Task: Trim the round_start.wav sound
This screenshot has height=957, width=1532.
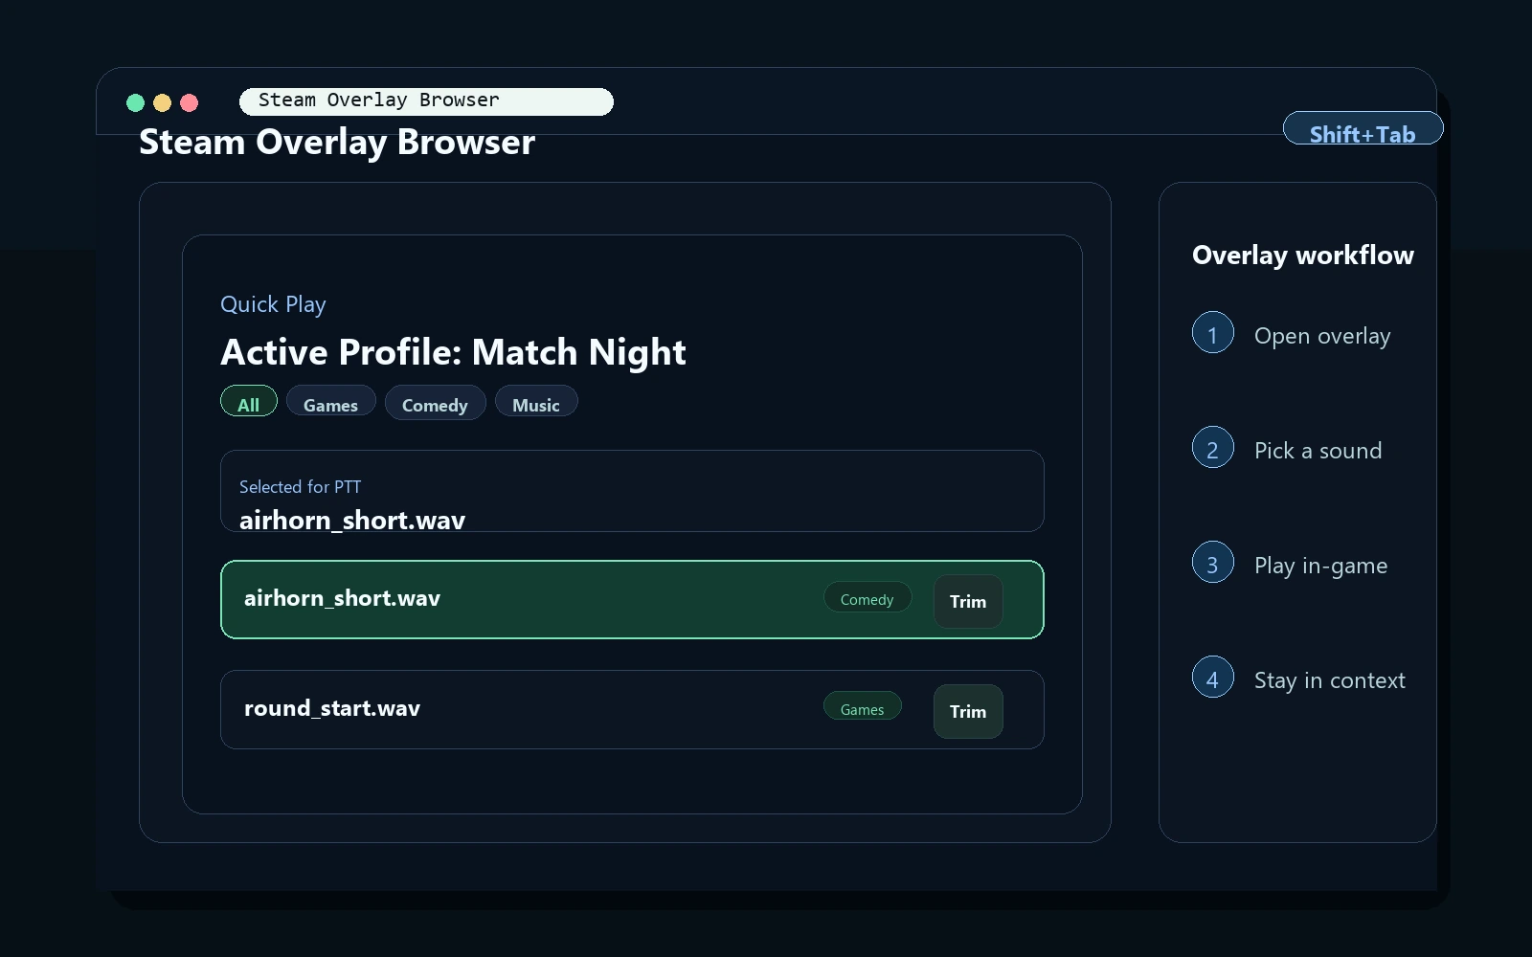Action: 968,711
